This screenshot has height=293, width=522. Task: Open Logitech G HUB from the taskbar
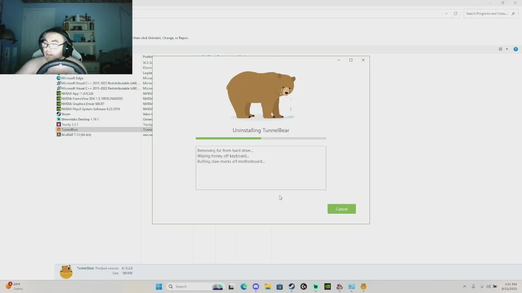point(303,286)
